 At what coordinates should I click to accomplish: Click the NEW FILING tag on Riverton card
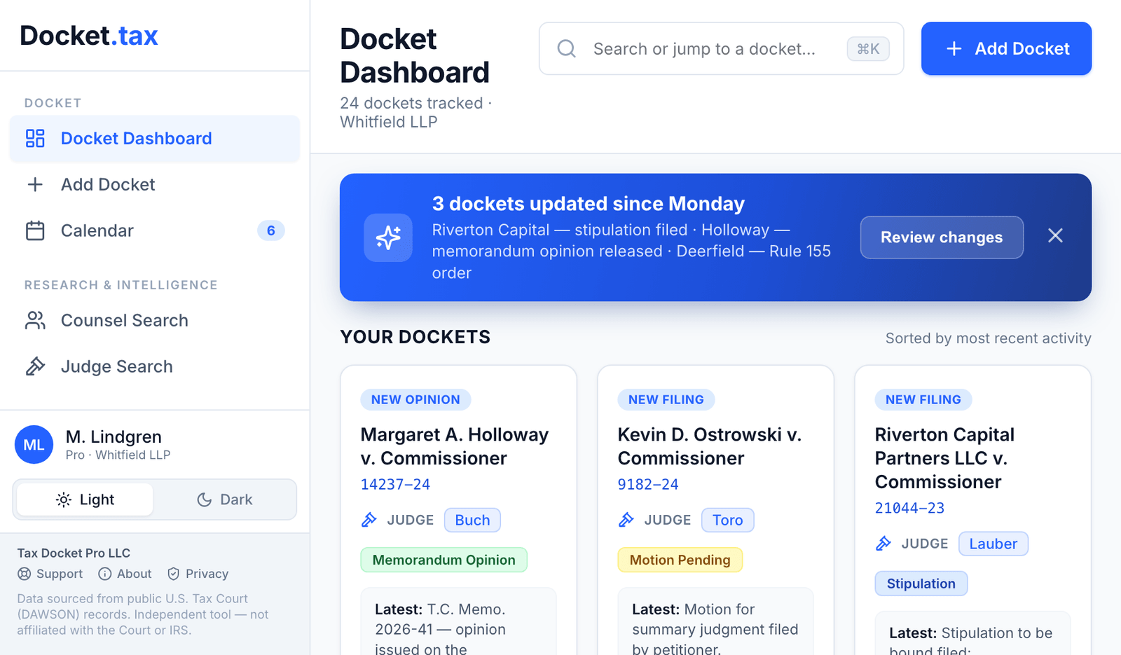click(923, 400)
